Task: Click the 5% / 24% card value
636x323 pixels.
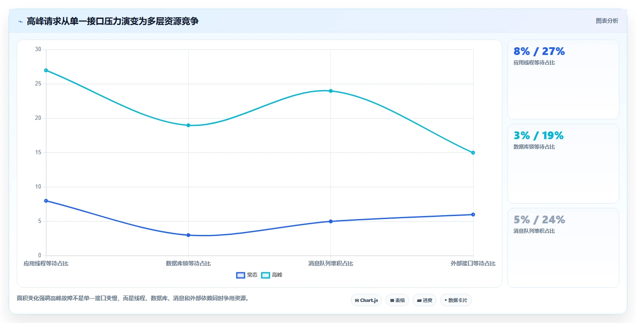Action: tap(539, 220)
